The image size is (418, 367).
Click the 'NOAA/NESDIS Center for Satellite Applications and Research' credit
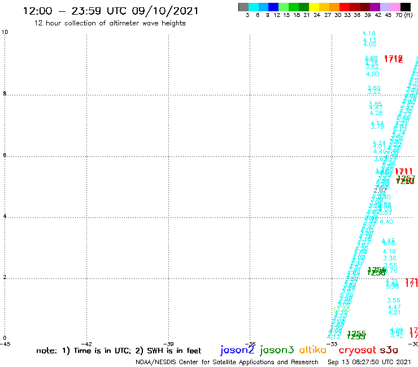227,362
